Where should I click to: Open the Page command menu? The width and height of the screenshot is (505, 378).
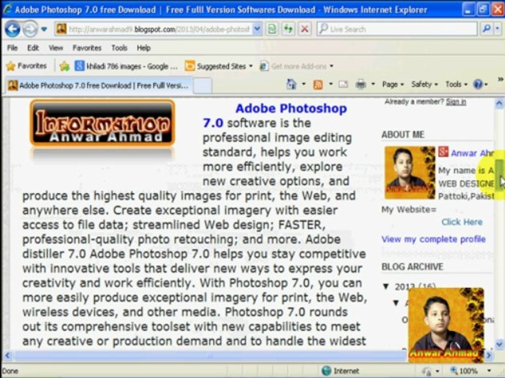[392, 85]
